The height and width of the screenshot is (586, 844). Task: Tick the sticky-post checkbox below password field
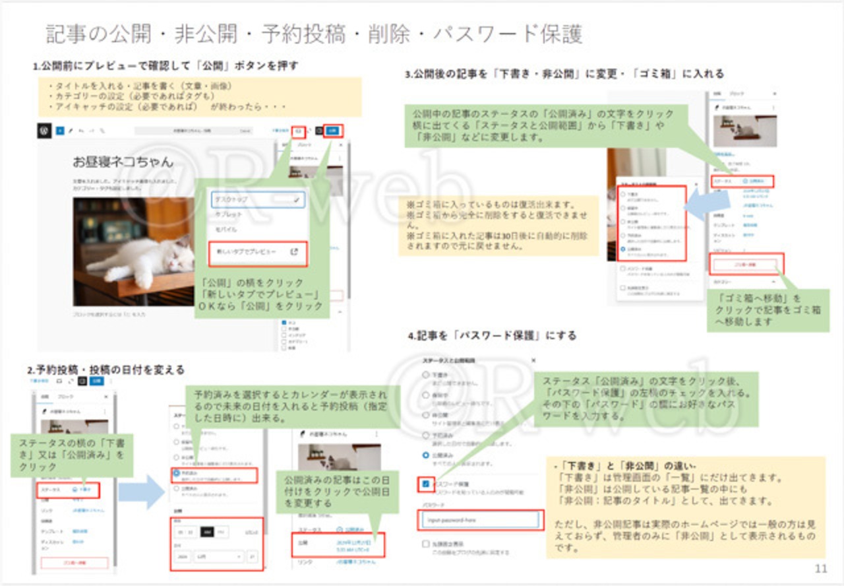coord(426,544)
